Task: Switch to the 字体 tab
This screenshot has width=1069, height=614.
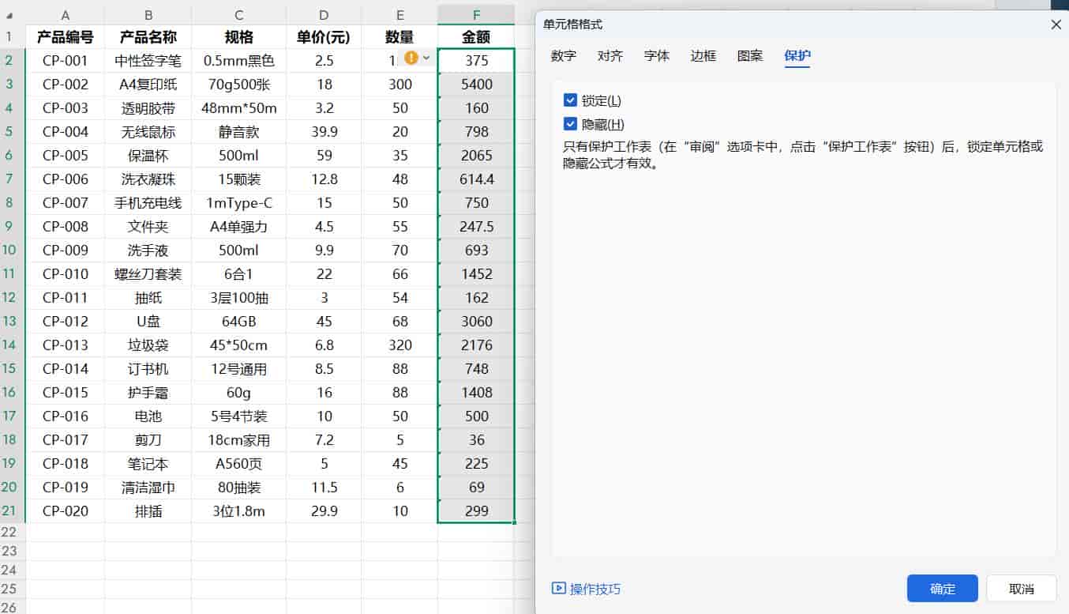Action: [x=657, y=55]
